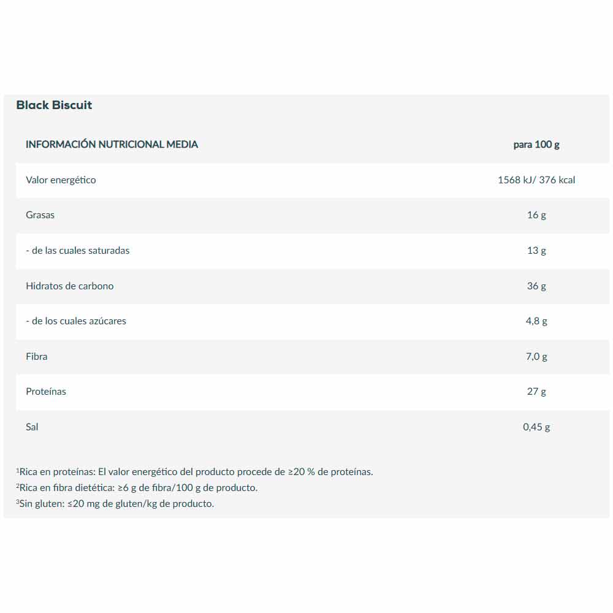Select the 7,0 g fiber value
This screenshot has height=613, width=613.
pyautogui.click(x=536, y=356)
